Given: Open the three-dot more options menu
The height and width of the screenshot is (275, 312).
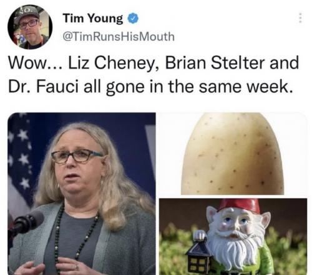Looking at the screenshot, I should (300, 18).
